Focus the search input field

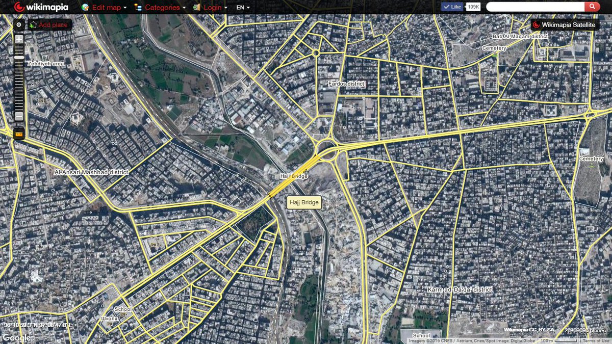point(535,7)
